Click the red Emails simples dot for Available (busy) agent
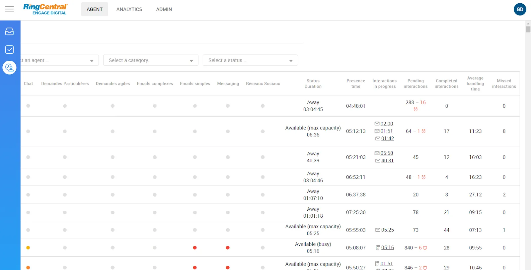Image resolution: width=531 pixels, height=270 pixels. pyautogui.click(x=195, y=248)
